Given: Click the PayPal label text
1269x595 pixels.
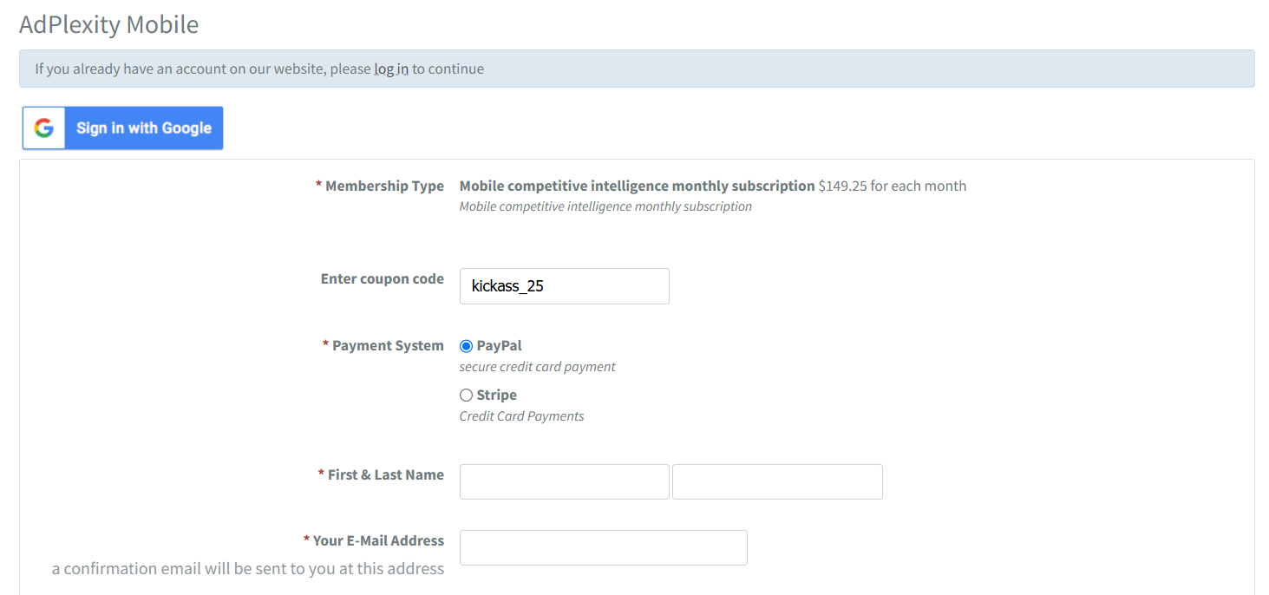Looking at the screenshot, I should click(500, 346).
